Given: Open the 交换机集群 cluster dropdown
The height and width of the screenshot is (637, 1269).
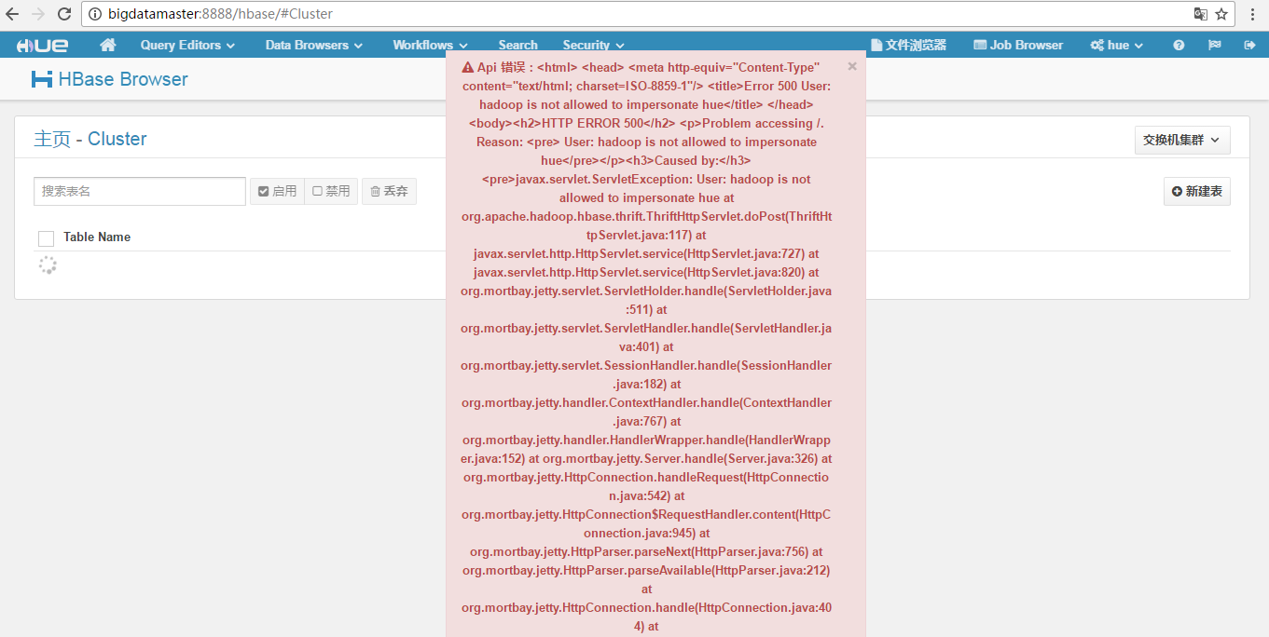Looking at the screenshot, I should coord(1182,140).
